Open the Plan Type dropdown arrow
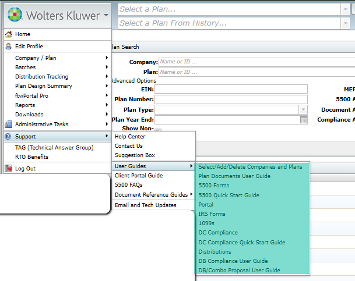Screen dimensions: 355x281 [x=303, y=109]
